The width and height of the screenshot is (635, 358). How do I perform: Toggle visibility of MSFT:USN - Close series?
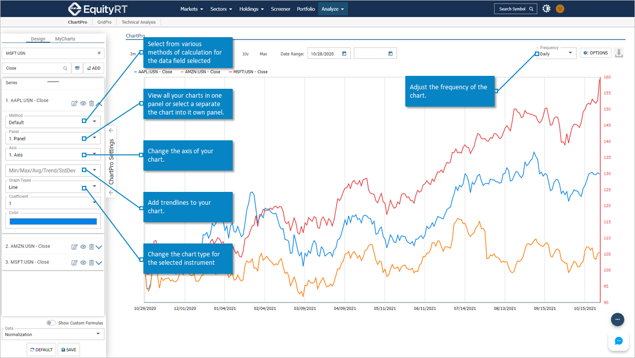point(83,263)
